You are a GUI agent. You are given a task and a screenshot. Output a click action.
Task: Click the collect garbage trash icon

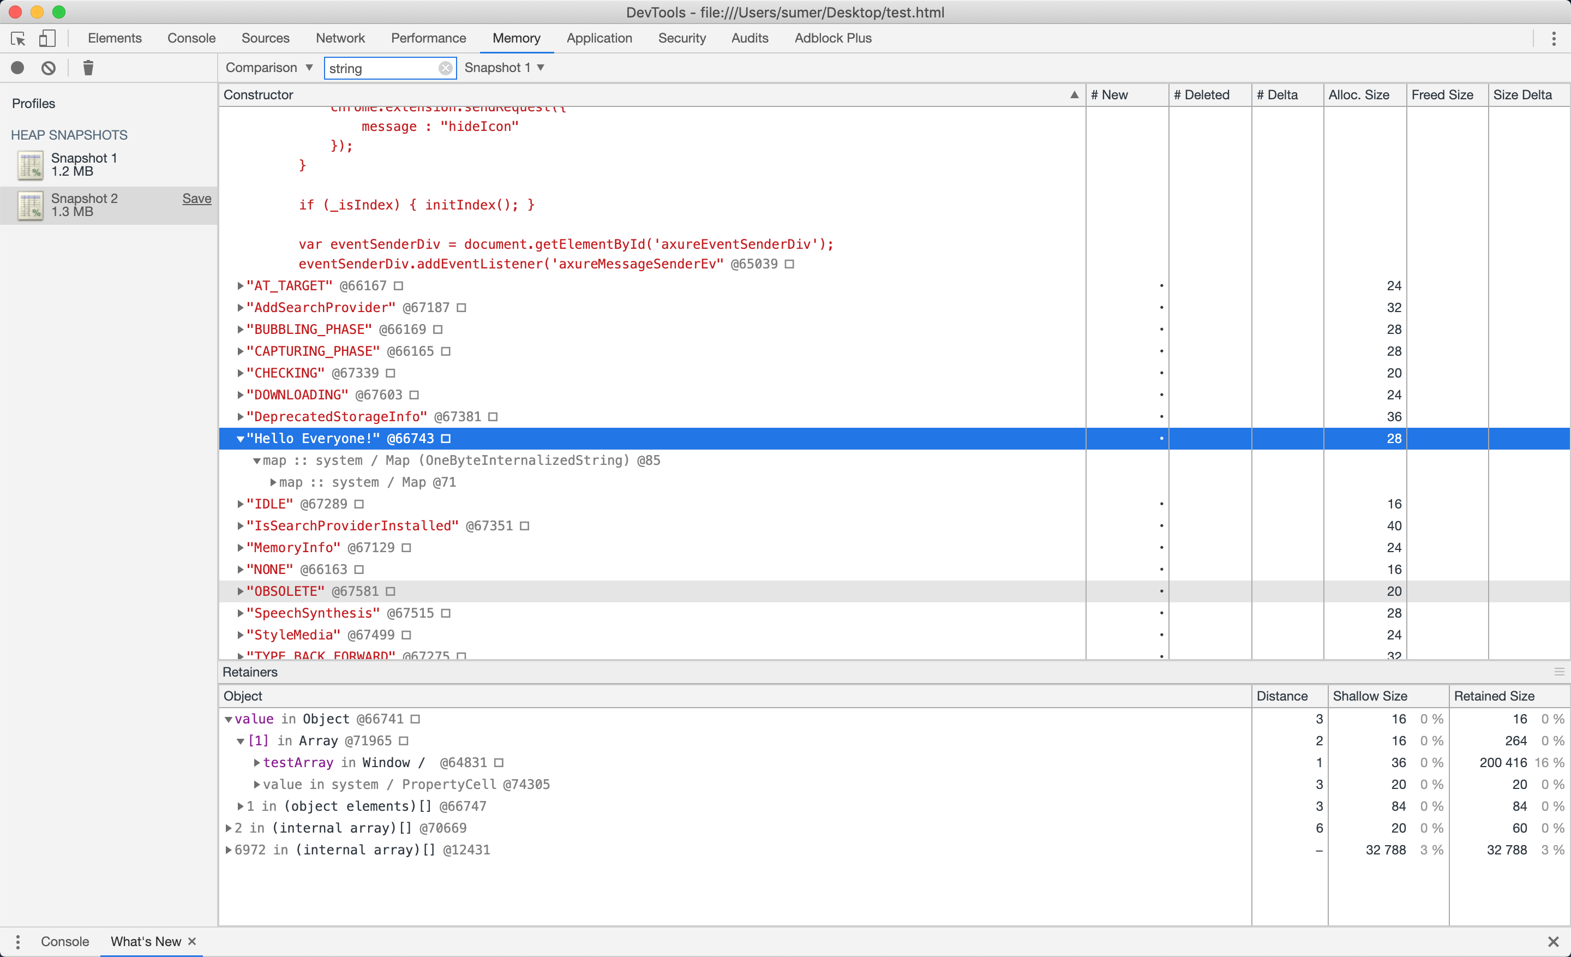click(x=88, y=68)
